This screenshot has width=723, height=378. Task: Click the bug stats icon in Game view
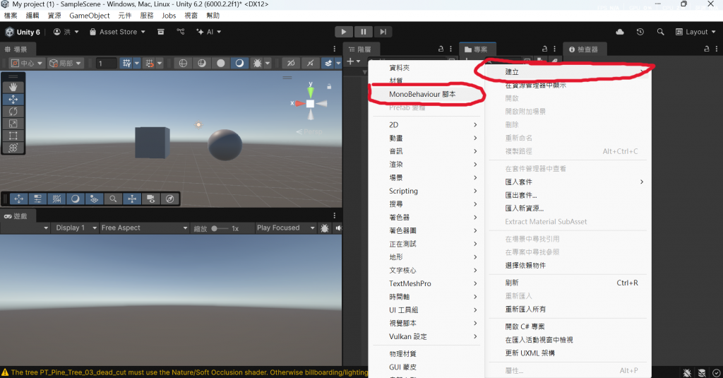tap(325, 228)
